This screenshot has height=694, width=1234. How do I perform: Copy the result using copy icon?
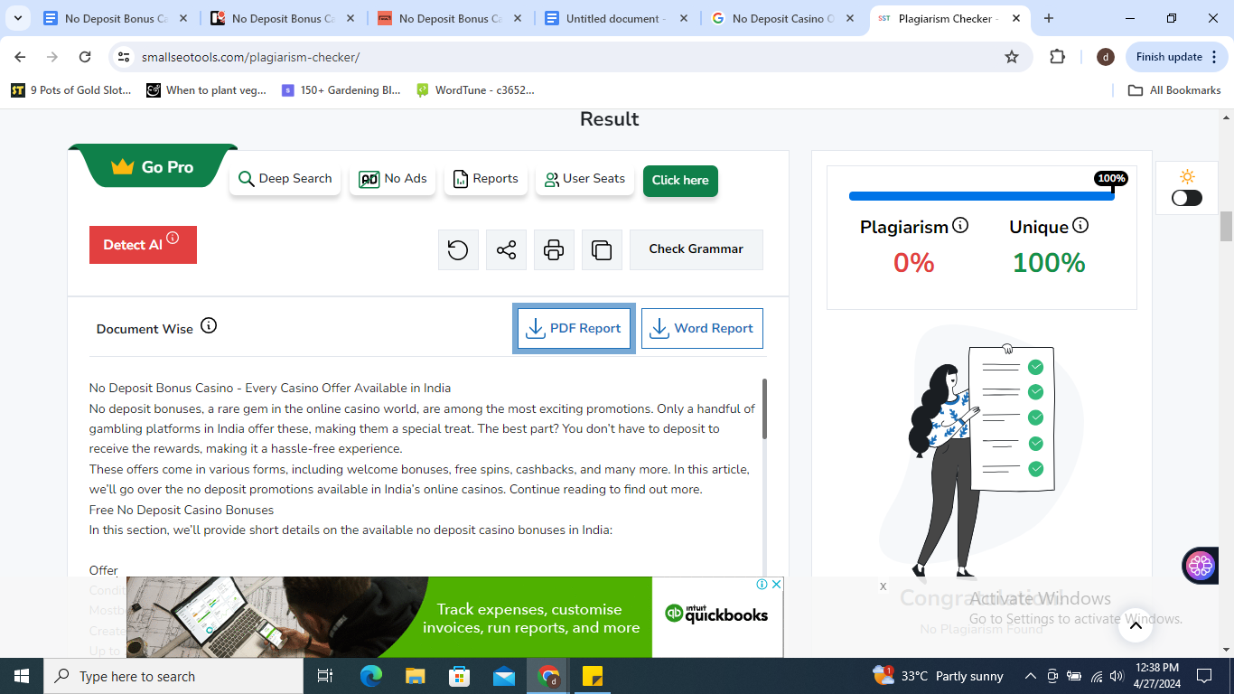click(x=602, y=249)
